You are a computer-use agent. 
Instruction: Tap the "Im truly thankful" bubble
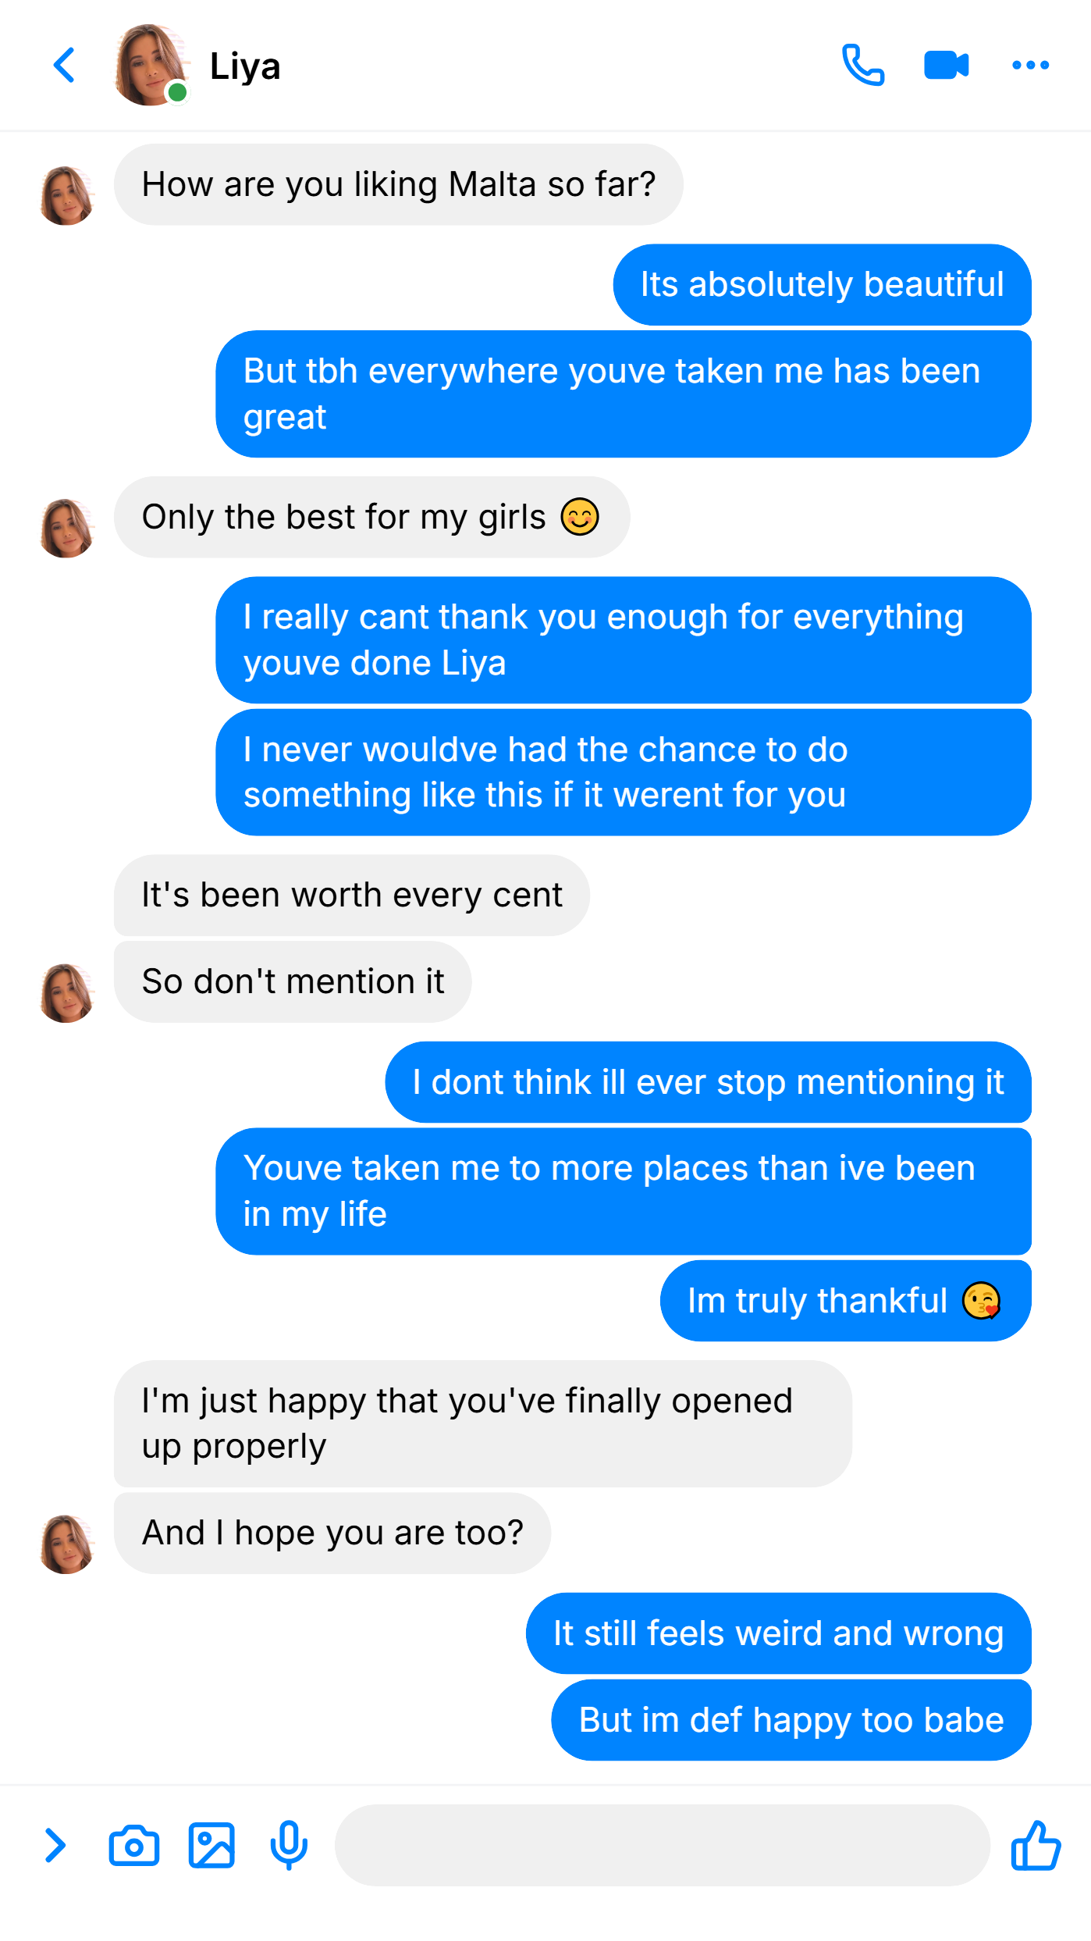coord(846,1301)
